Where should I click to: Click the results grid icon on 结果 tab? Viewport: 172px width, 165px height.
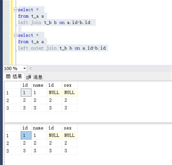pos(8,76)
